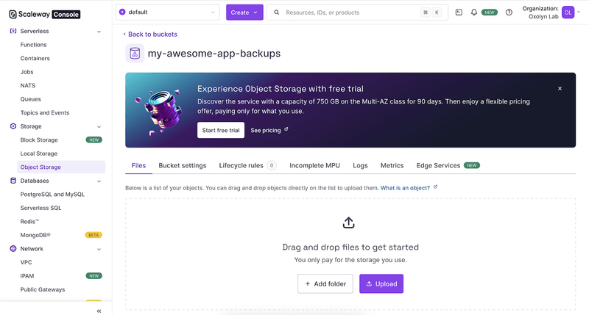Open VPC in the sidebar
This screenshot has height=315, width=589.
coord(26,262)
